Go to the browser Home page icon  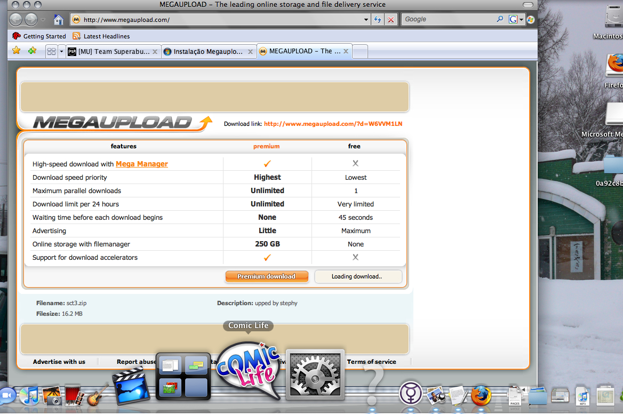click(59, 19)
